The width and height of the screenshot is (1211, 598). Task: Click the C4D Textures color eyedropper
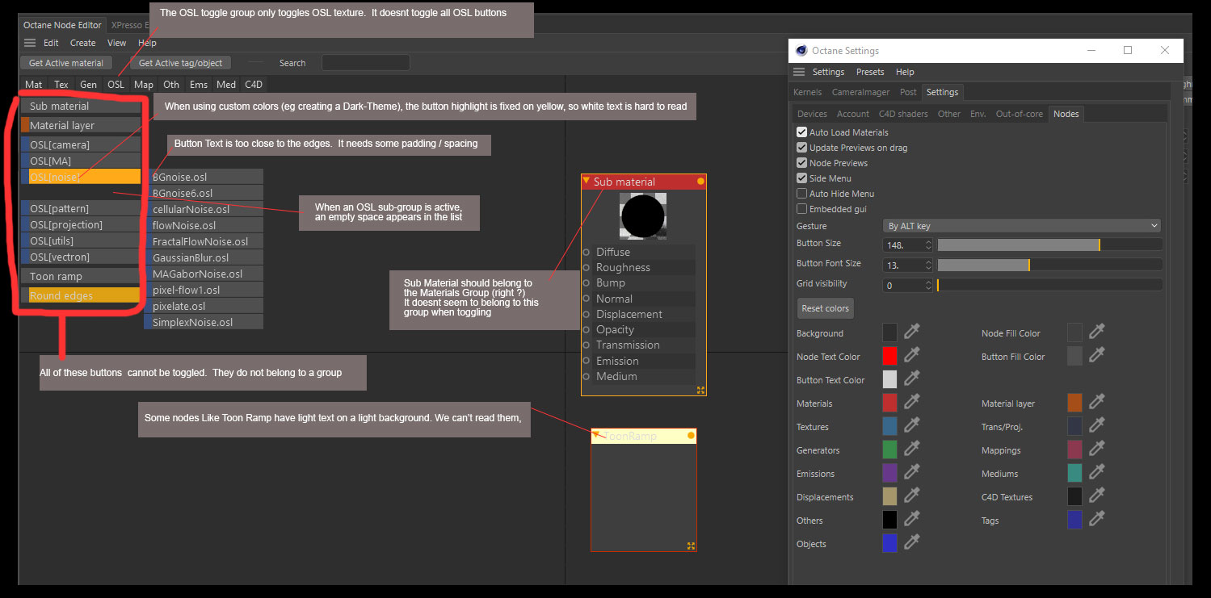(1097, 496)
